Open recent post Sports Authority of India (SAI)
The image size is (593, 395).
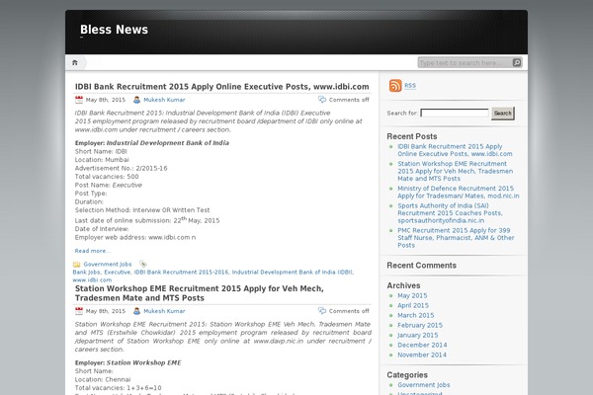click(x=450, y=213)
